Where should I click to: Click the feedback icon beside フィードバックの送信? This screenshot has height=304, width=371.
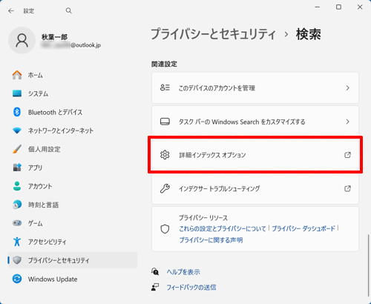[x=155, y=287]
